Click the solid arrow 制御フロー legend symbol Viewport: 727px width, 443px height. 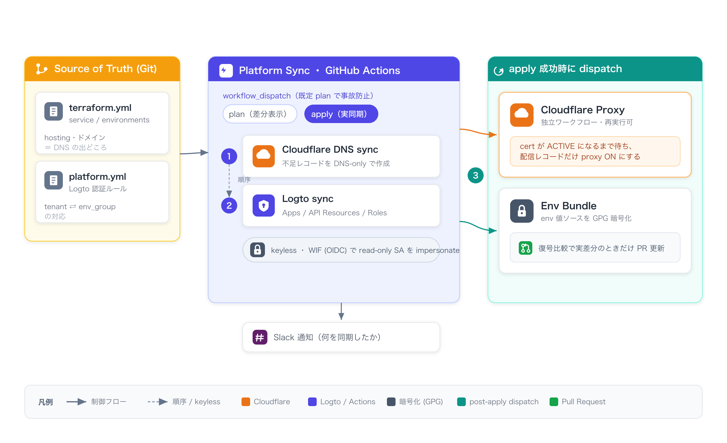[76, 402]
